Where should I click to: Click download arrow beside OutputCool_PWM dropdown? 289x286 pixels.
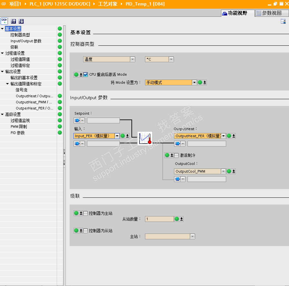pos(234,171)
